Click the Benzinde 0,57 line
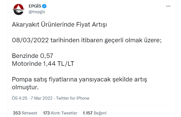 click(x=32, y=56)
